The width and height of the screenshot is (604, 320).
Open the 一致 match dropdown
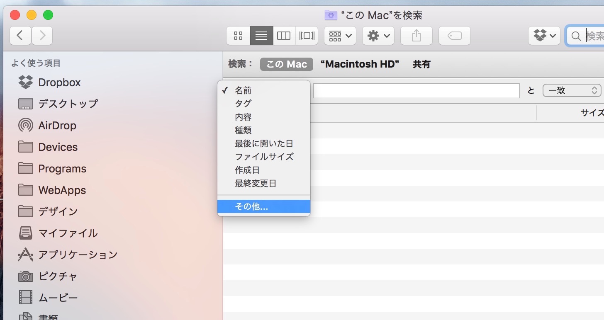[x=572, y=90]
